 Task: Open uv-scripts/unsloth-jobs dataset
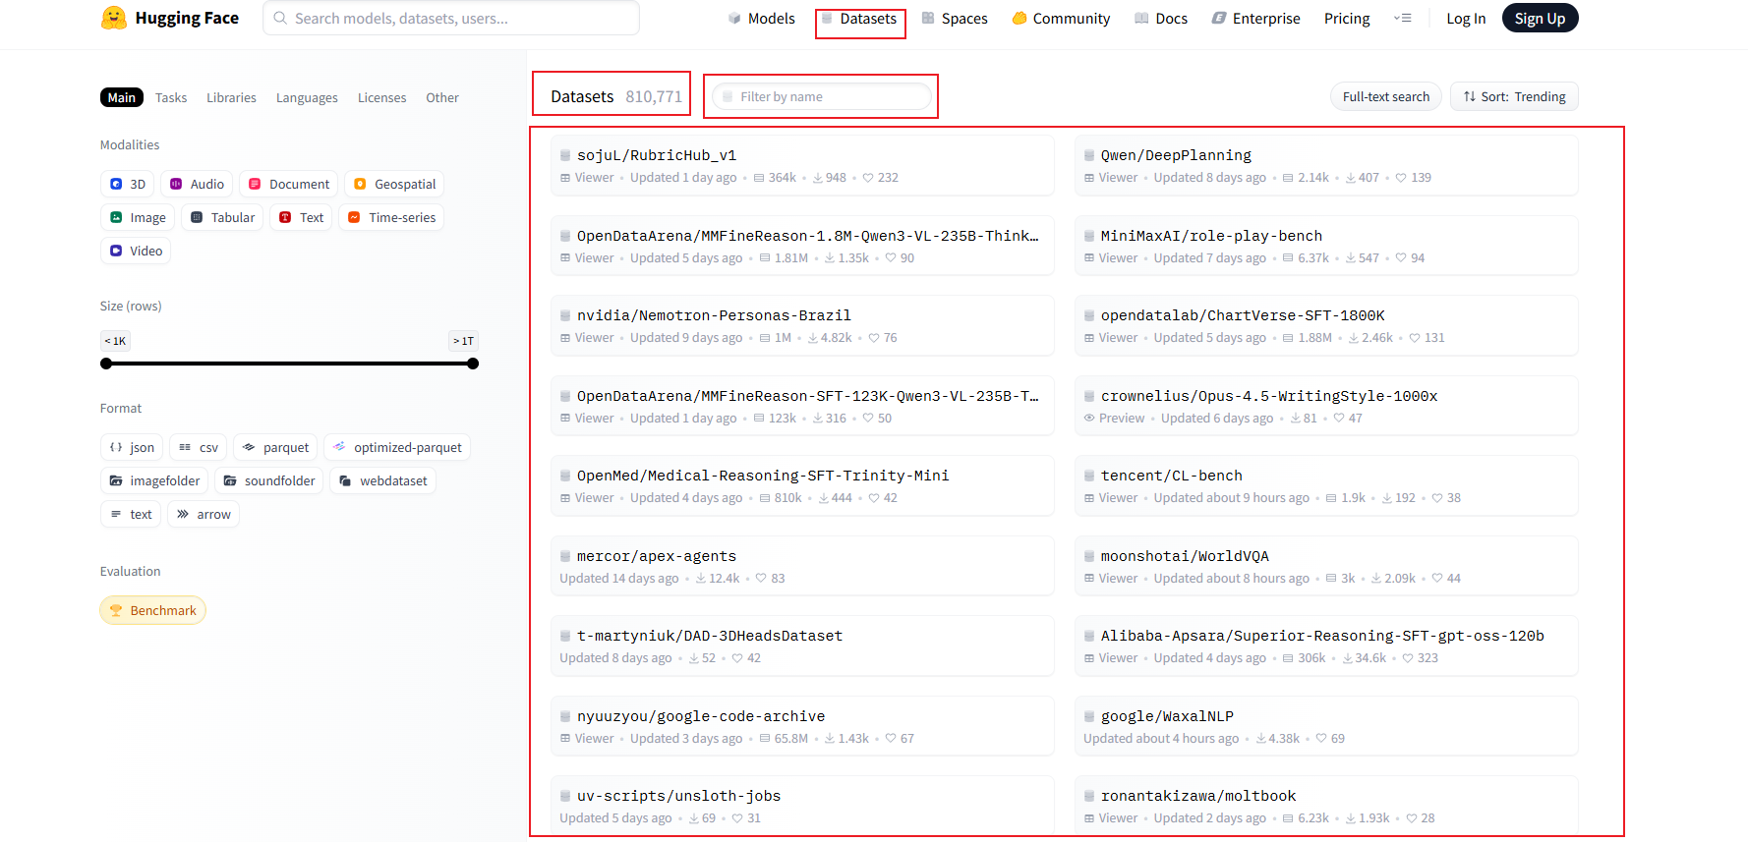coord(802,806)
